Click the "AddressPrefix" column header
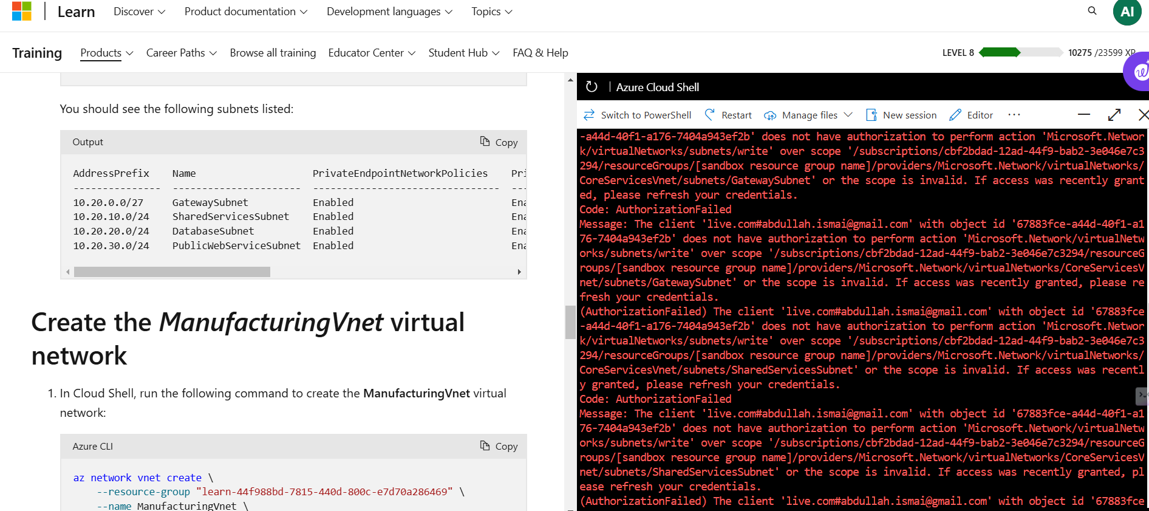The width and height of the screenshot is (1149, 511). (111, 173)
